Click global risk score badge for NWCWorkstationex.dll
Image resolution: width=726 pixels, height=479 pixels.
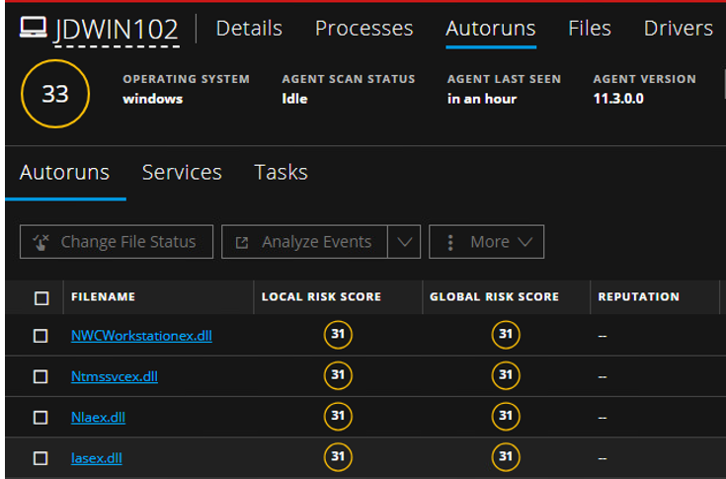[x=506, y=335]
